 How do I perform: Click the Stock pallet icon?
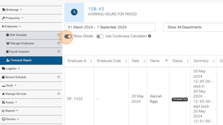click(4, 86)
